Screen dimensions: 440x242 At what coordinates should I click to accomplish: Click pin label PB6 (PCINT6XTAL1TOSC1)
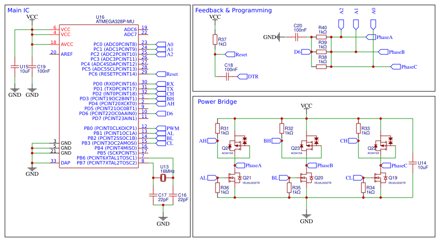click(x=107, y=158)
